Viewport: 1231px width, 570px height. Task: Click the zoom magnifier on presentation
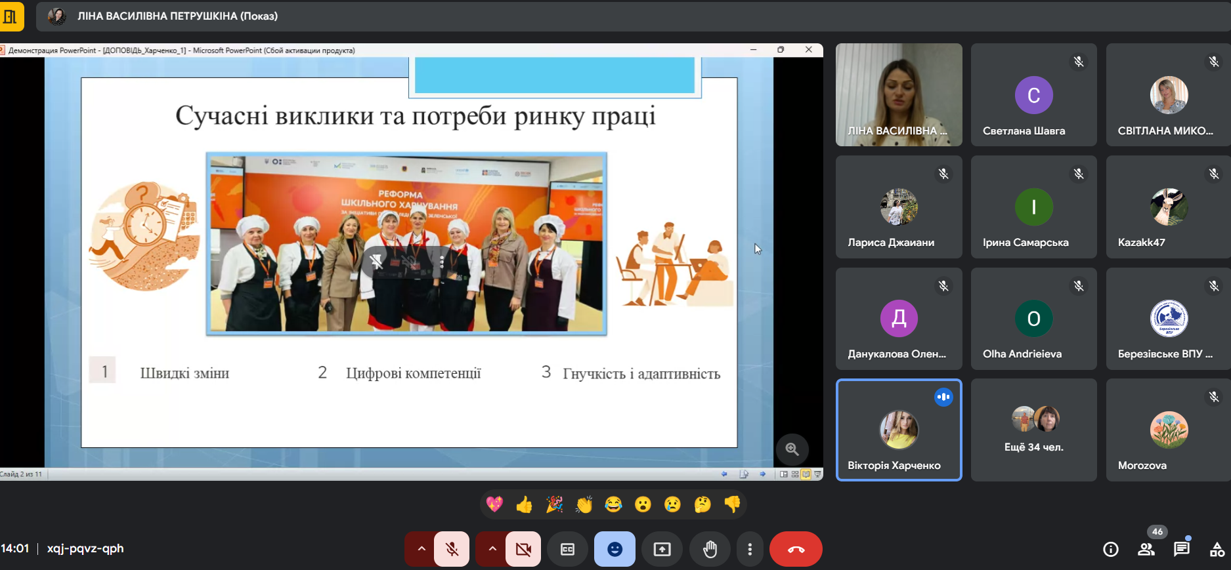click(792, 449)
